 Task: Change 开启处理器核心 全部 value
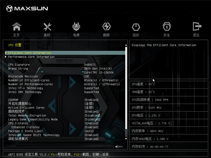click(89, 104)
